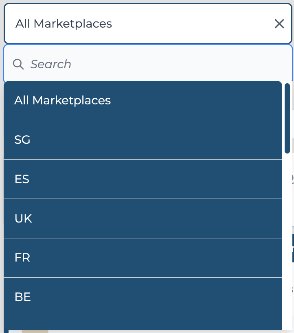Filter by France using the FR row
This screenshot has width=294, height=333.
click(143, 258)
